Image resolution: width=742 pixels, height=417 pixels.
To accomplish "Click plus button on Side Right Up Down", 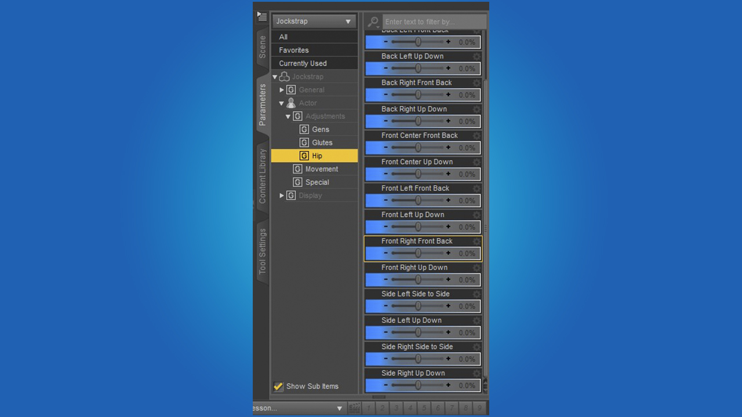I will pos(448,385).
